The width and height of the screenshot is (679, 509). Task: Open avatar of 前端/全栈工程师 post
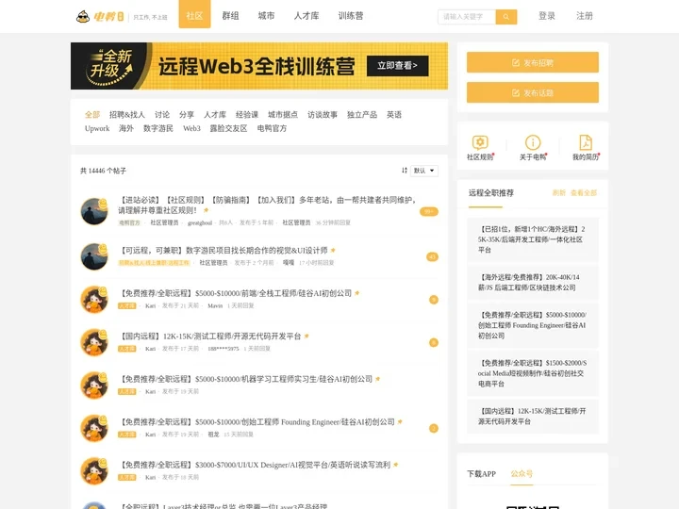[94, 299]
